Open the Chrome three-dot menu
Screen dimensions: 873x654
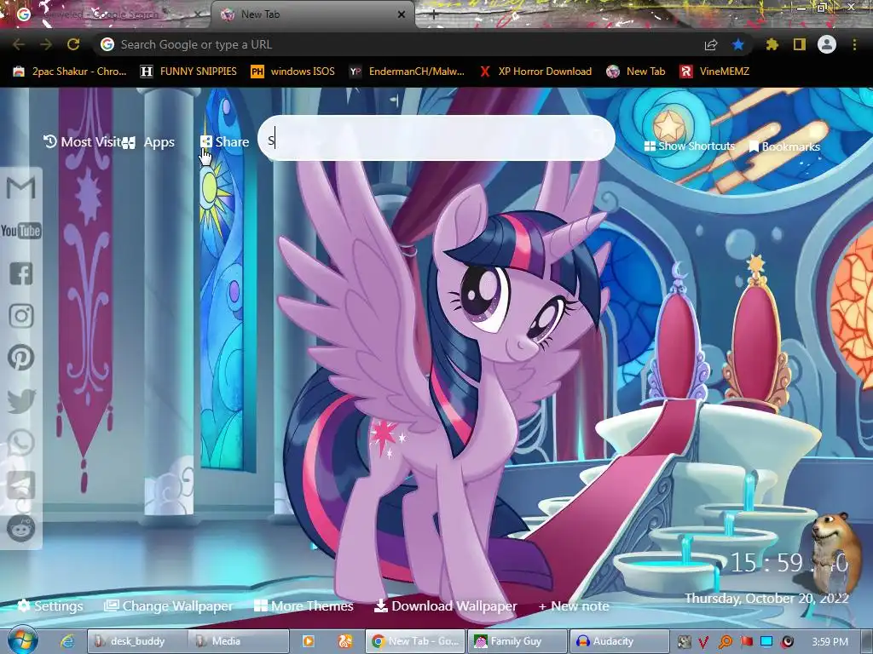(854, 44)
